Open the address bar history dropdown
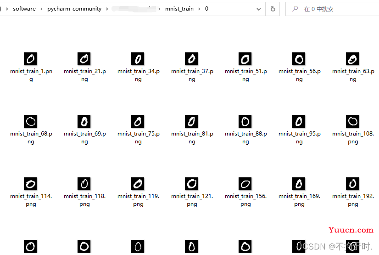 [259, 9]
